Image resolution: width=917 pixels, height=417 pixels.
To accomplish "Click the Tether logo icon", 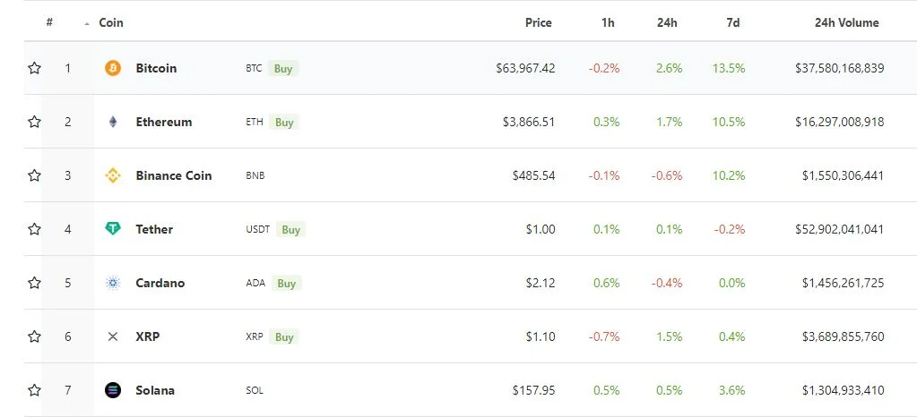I will coord(113,229).
